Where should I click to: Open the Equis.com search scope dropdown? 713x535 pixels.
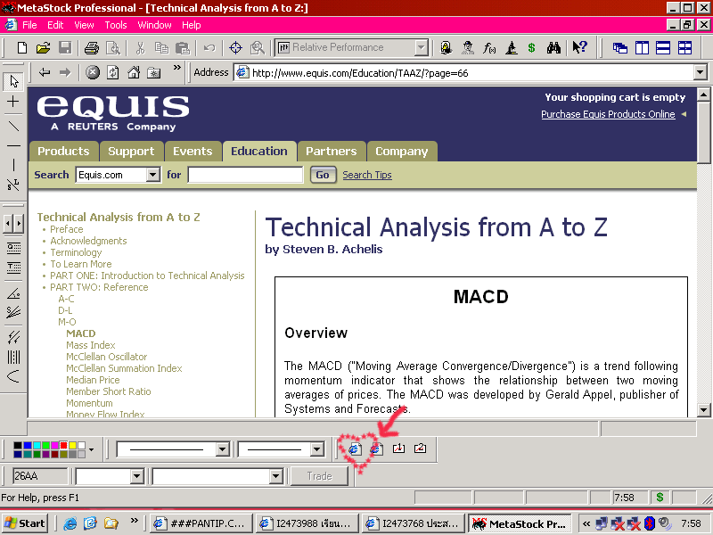click(x=153, y=175)
